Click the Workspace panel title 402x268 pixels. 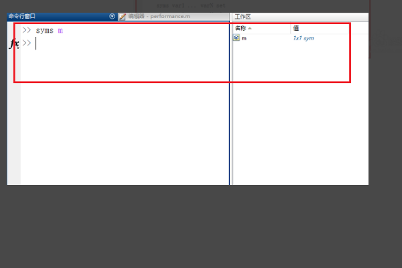[243, 17]
